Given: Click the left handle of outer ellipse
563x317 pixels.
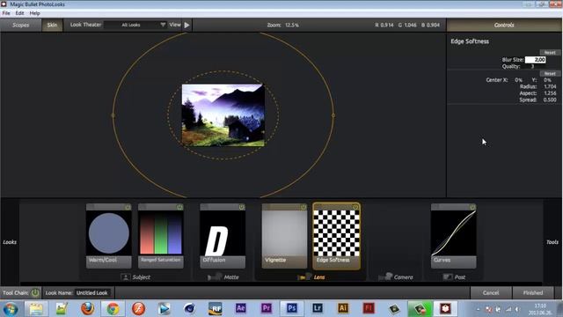Looking at the screenshot, I should (113, 115).
